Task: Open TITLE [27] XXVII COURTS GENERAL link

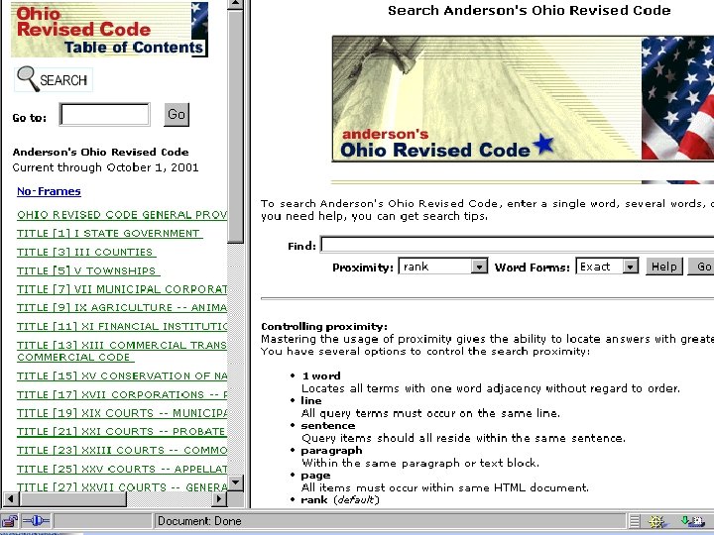Action: [122, 487]
